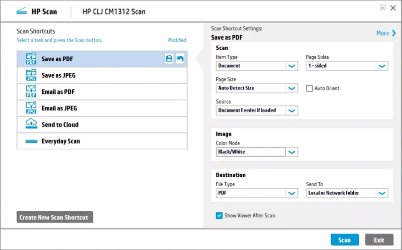Select the Email as JPEG shortcut
Viewport: 402px width, 250px height.
(x=102, y=108)
